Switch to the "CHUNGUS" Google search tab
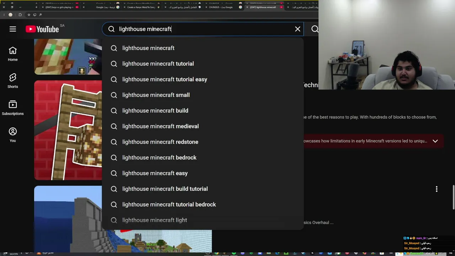455x256 pixels. coord(223,7)
